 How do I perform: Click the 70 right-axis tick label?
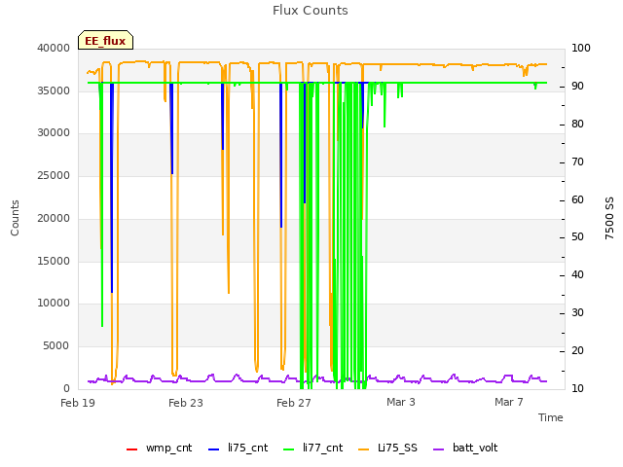tap(577, 162)
